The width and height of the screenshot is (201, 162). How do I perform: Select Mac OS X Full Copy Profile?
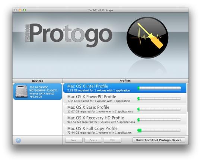pyautogui.click(x=125, y=130)
